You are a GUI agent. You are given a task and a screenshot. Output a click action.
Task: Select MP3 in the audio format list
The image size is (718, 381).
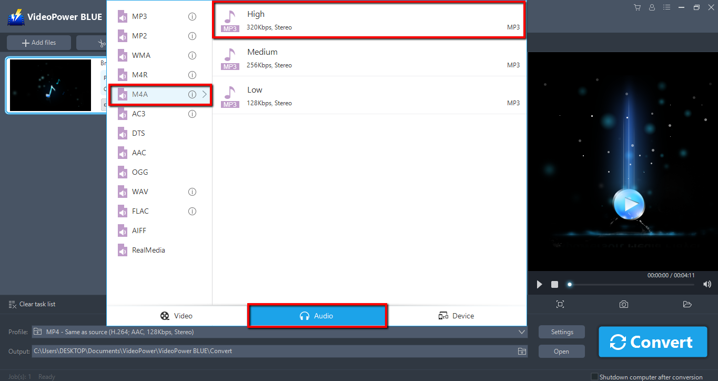pyautogui.click(x=160, y=16)
